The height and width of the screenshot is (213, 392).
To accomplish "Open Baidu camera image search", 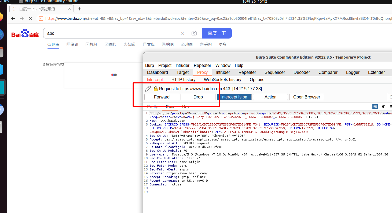I will click(x=194, y=33).
